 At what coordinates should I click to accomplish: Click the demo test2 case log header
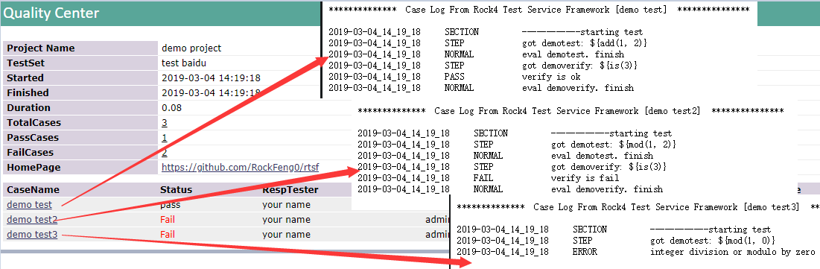[570, 112]
